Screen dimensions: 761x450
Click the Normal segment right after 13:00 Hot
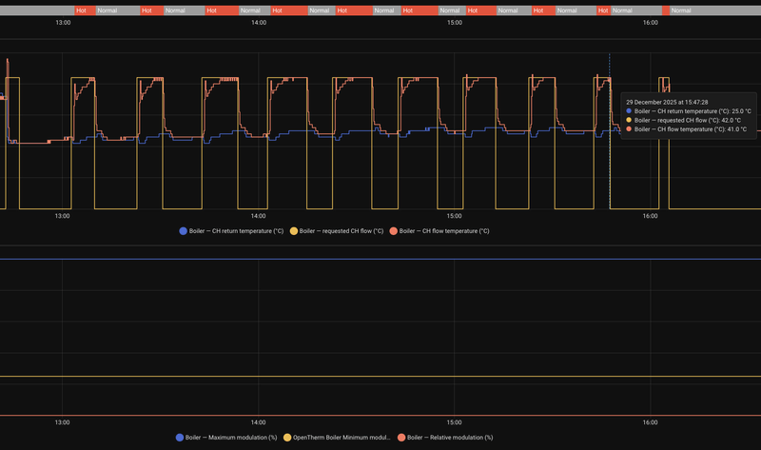(117, 10)
